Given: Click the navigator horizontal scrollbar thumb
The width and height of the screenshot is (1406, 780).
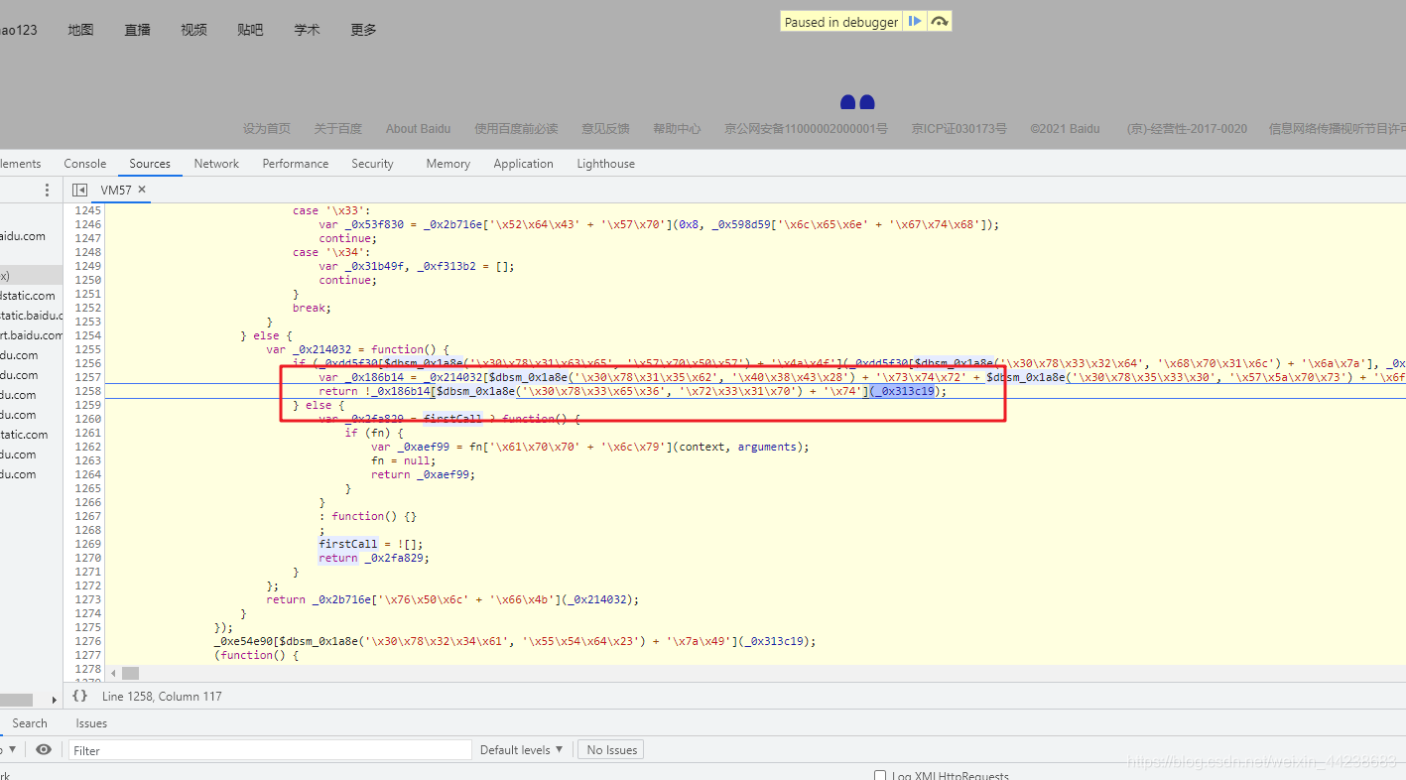Looking at the screenshot, I should point(16,700).
